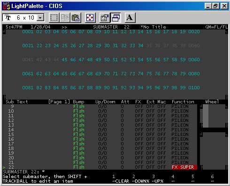Click Mac OFF value for submaster 18

pyautogui.click(x=161, y=149)
